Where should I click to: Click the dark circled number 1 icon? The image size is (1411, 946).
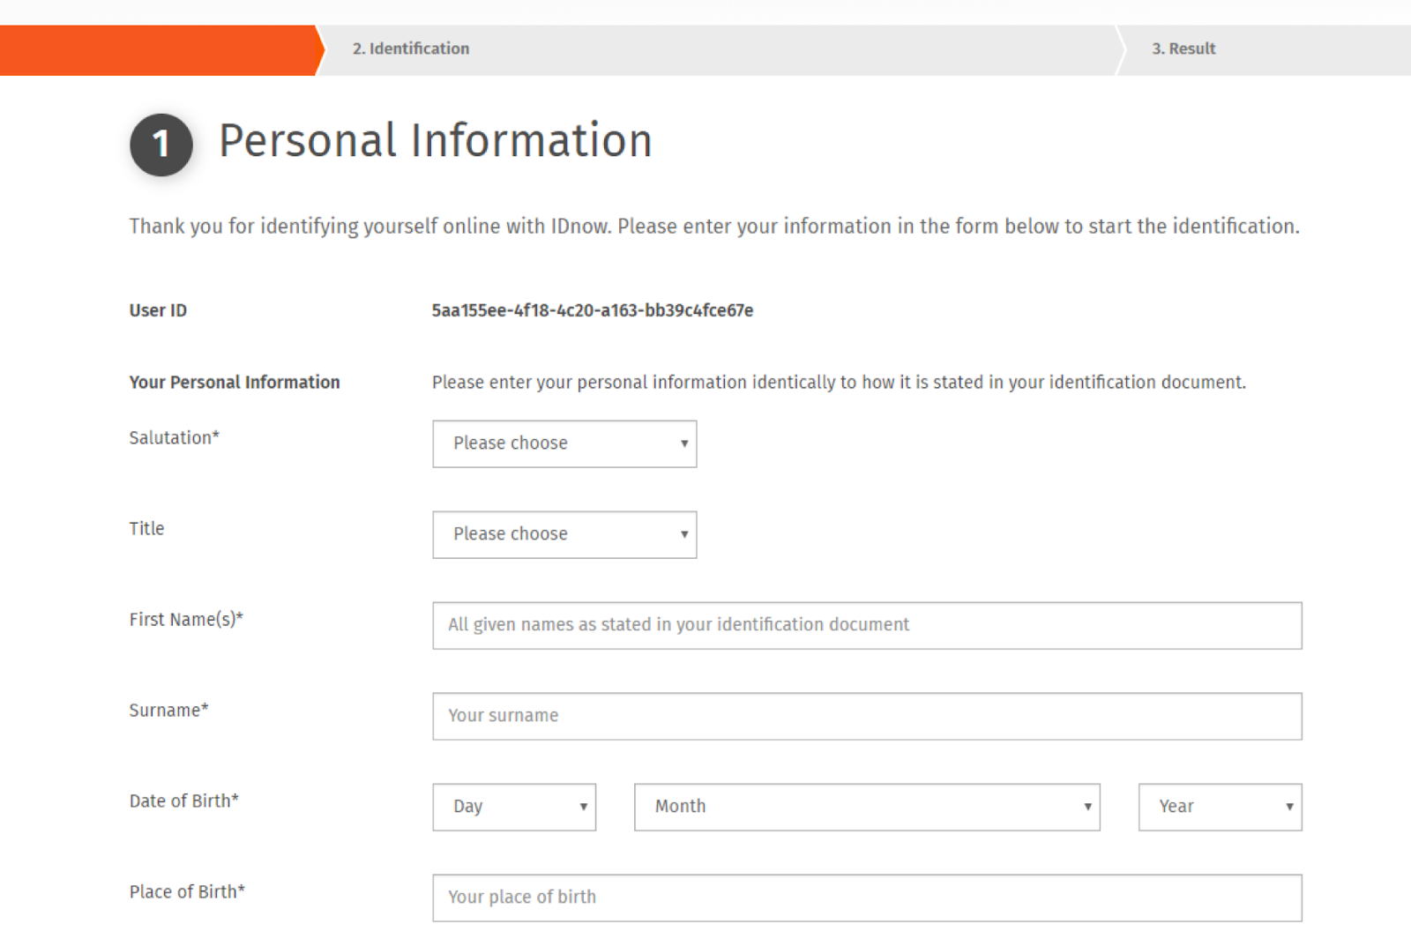161,145
